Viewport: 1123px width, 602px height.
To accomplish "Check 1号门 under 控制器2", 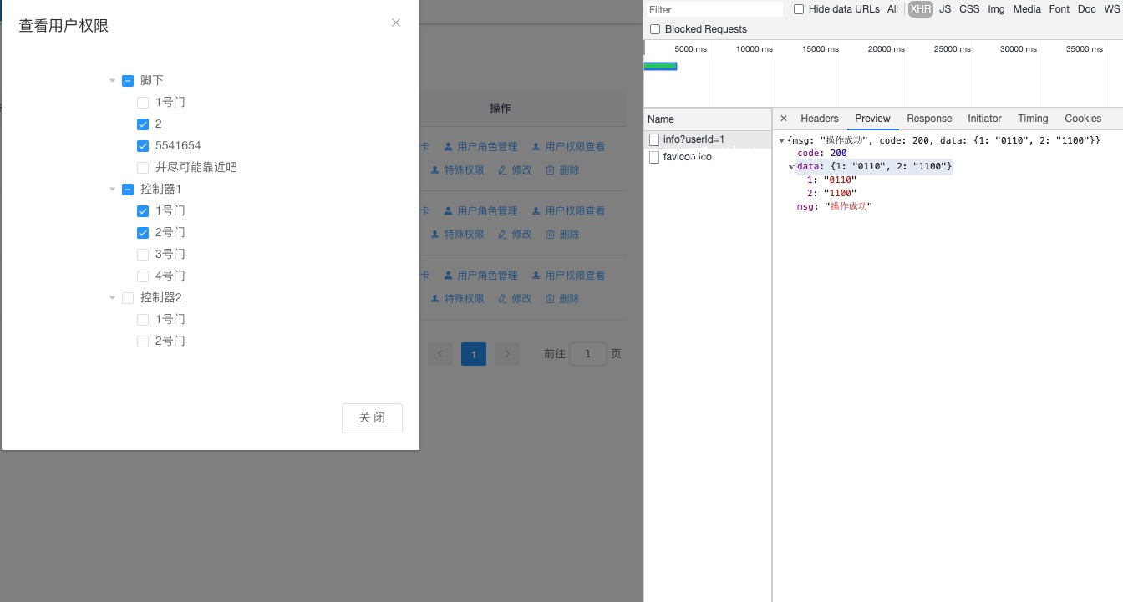I will (143, 320).
